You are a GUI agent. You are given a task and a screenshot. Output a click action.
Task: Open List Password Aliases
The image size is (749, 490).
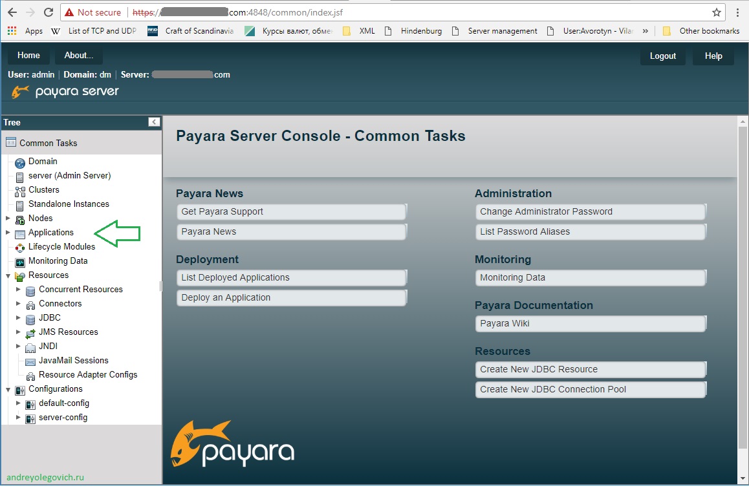(591, 231)
